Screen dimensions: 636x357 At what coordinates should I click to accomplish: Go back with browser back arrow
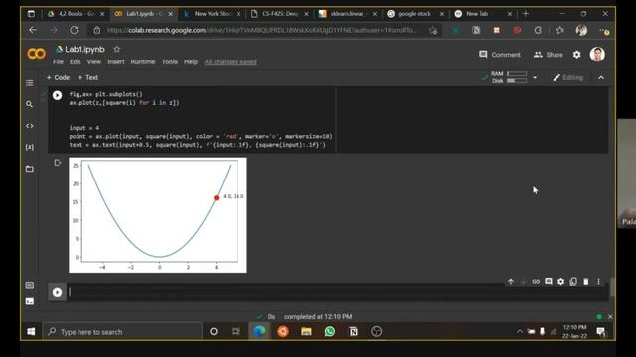(33, 30)
